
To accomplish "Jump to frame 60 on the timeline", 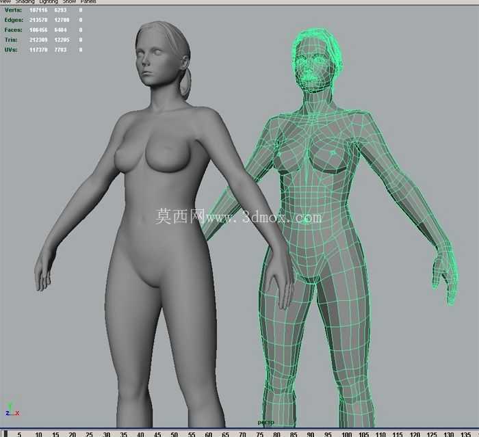I will click(208, 434).
